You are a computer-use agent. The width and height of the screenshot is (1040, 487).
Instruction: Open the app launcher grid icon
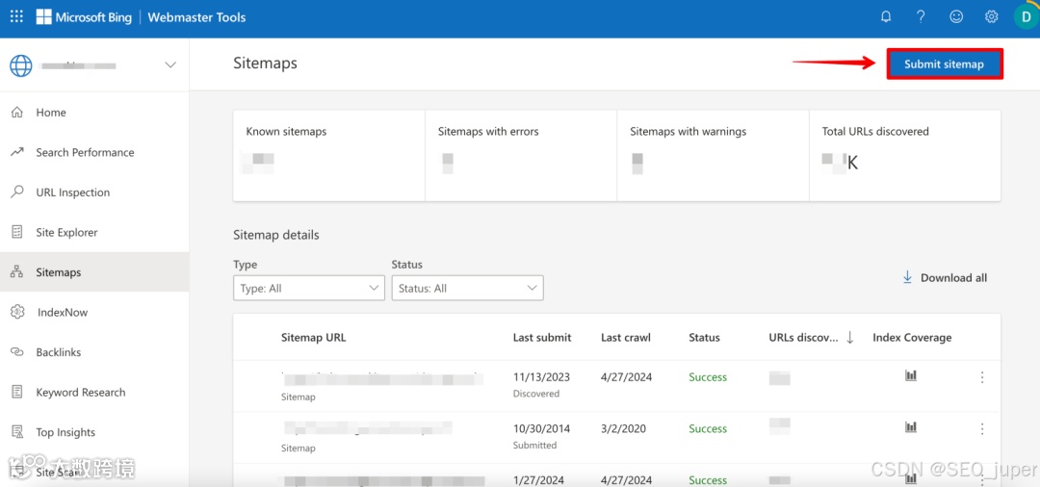[16, 17]
